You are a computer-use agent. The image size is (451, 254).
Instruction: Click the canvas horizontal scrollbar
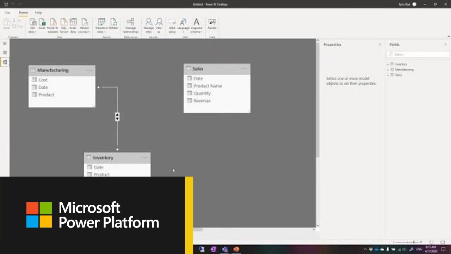[x=197, y=229]
